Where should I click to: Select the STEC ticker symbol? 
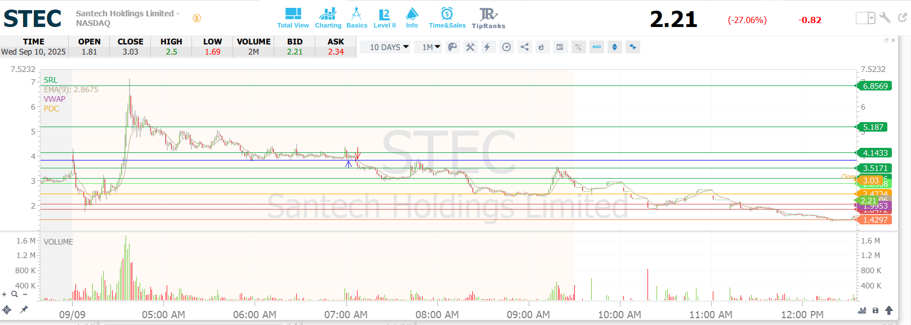[x=33, y=19]
